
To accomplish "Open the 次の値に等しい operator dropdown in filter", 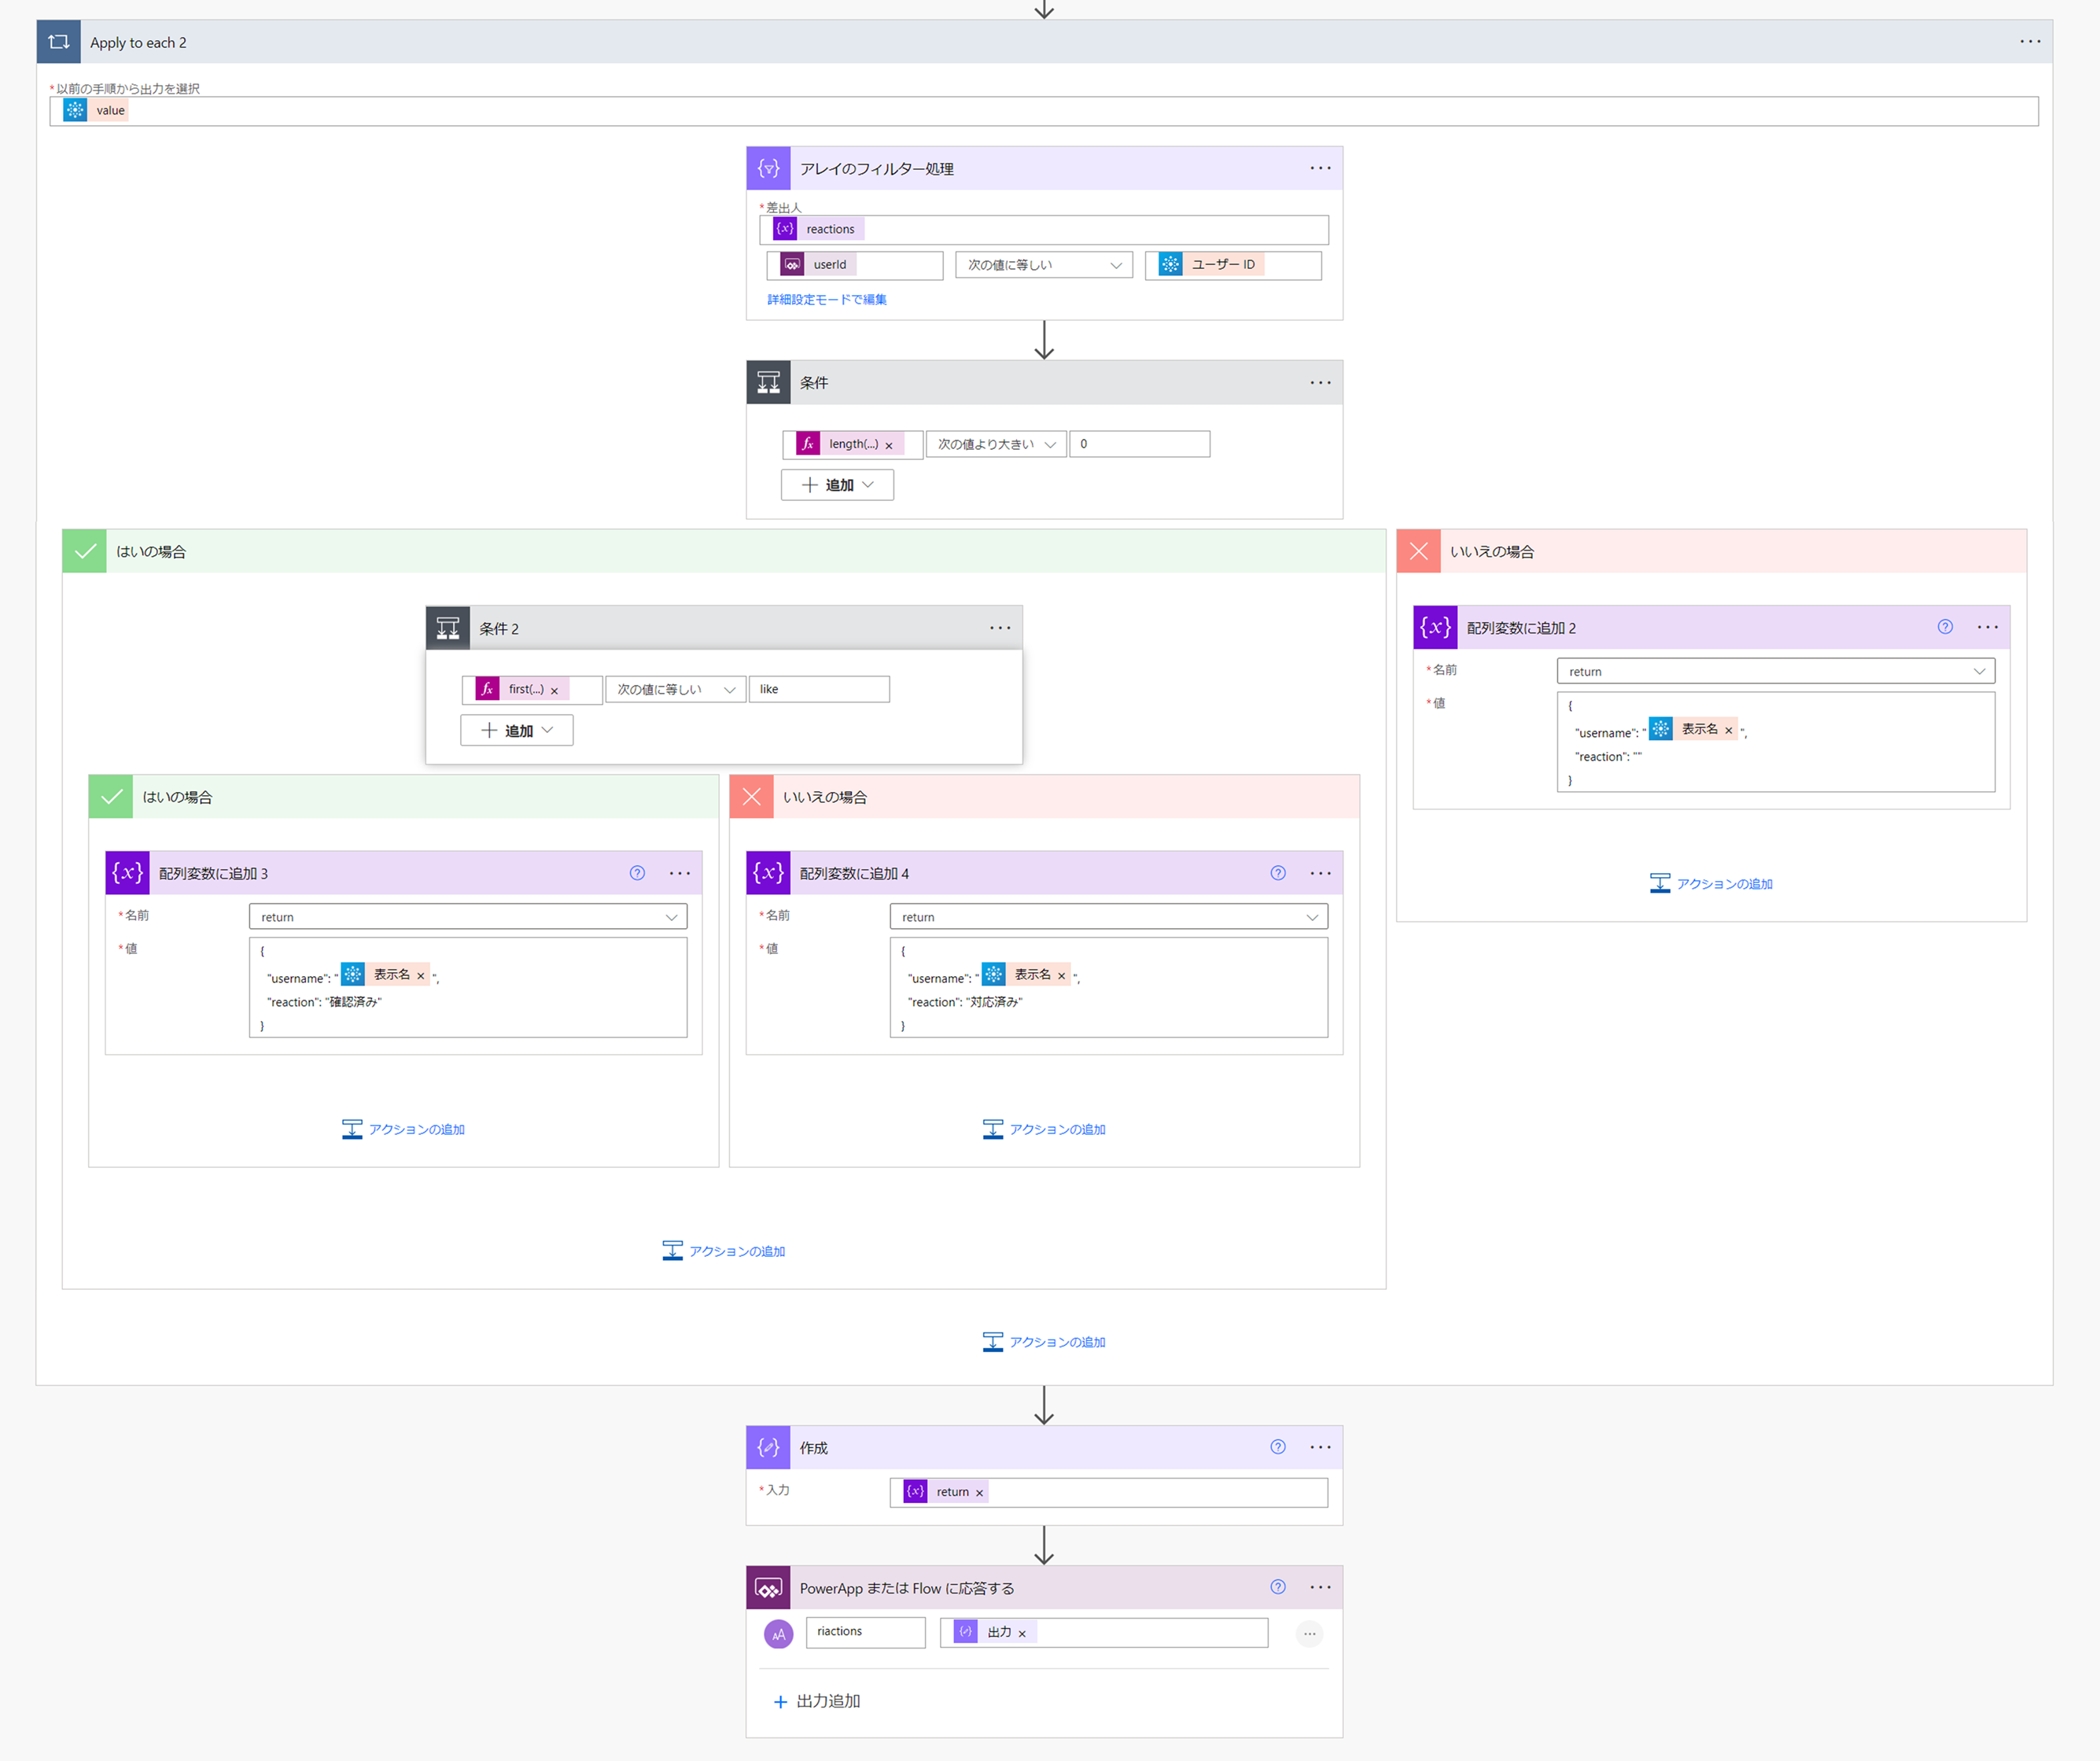I will [x=1043, y=265].
